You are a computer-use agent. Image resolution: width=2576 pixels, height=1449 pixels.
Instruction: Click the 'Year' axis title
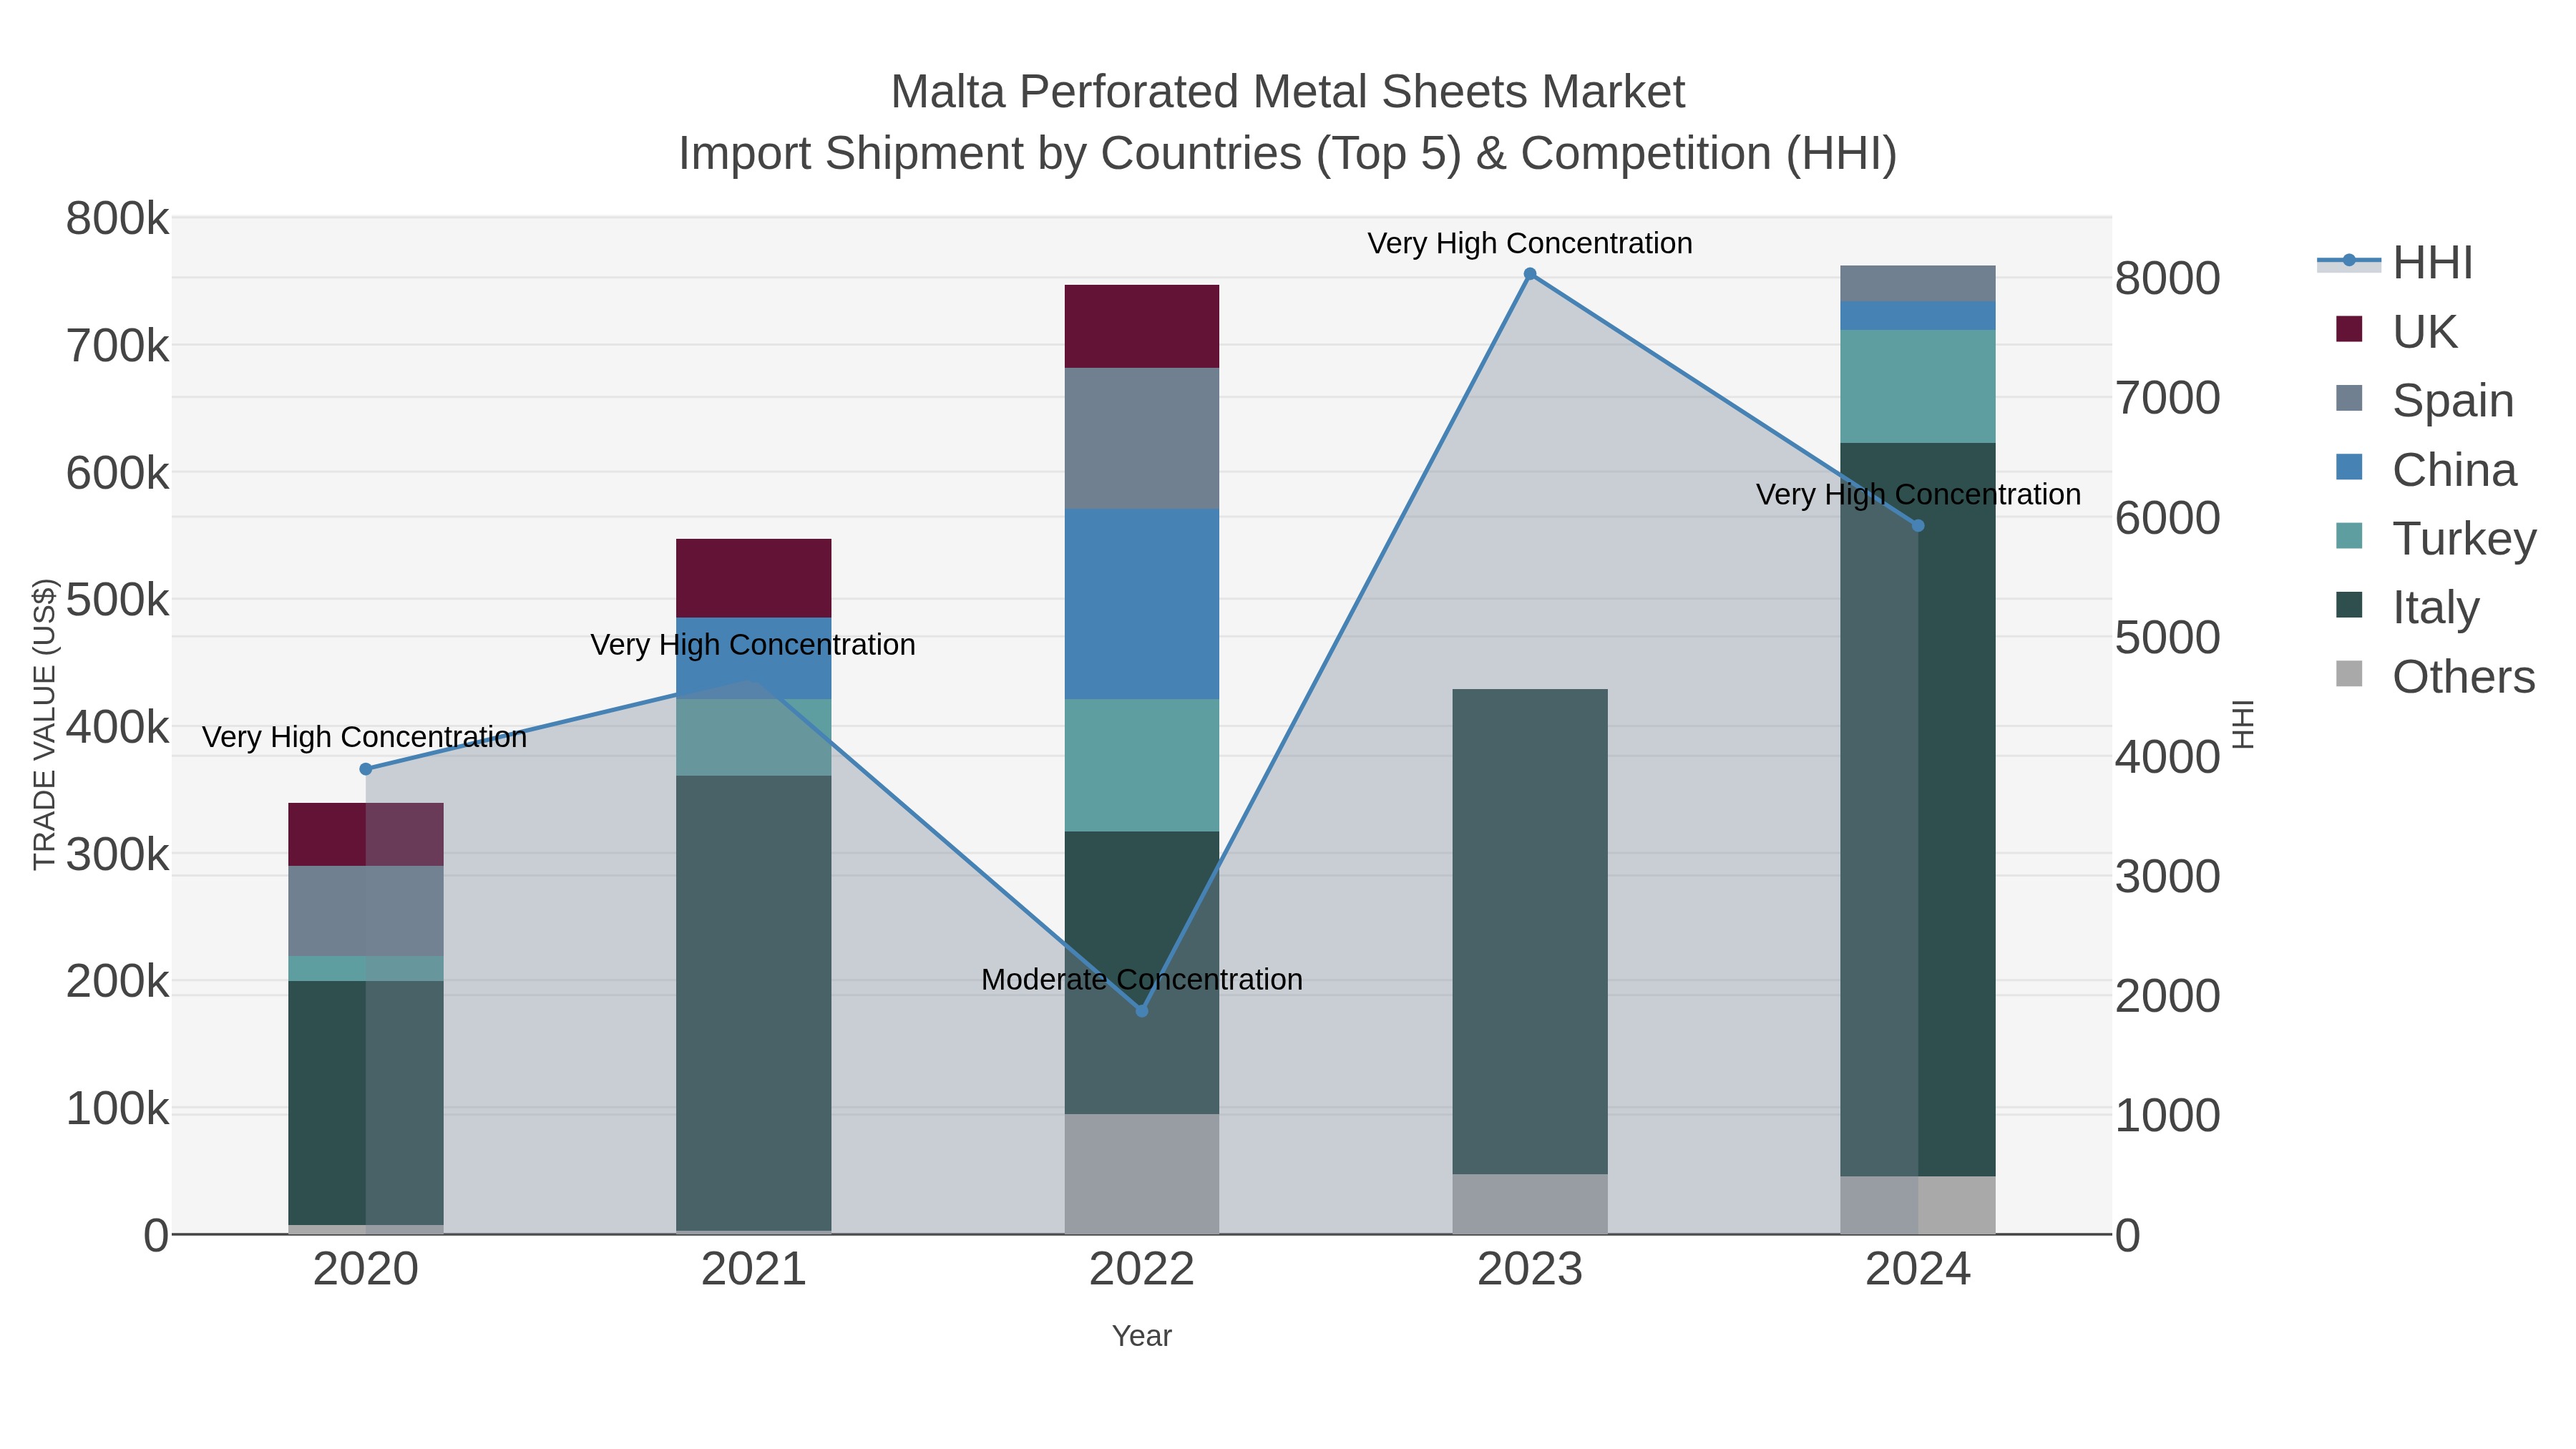1142,1336
